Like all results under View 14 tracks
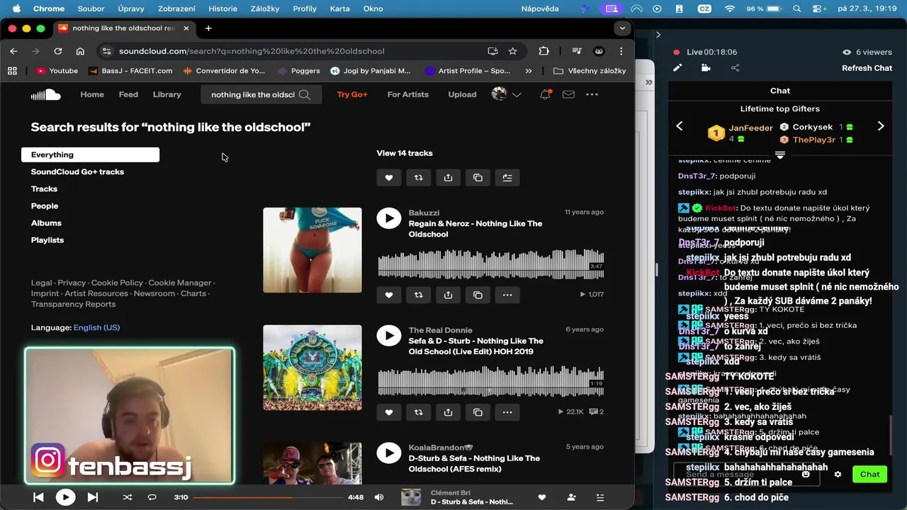907x510 pixels. pos(388,178)
